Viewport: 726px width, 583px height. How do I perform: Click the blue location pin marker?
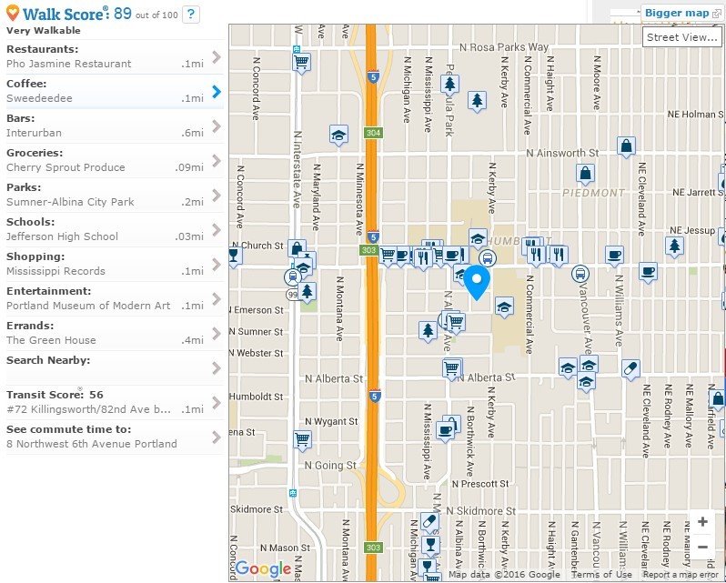[477, 282]
